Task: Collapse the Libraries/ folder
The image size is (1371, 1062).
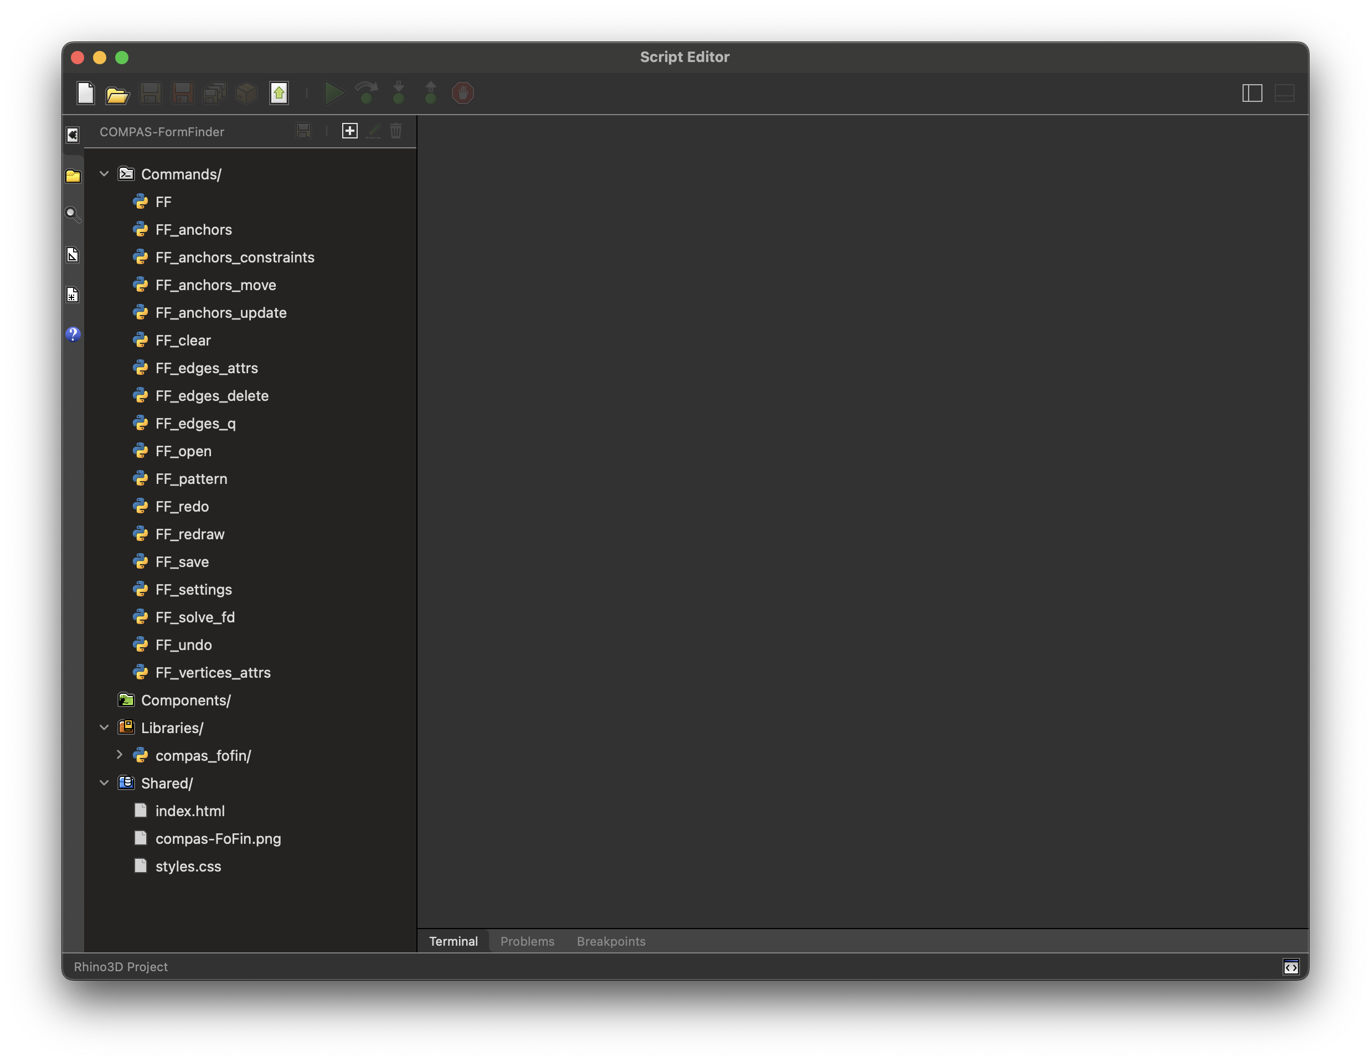Action: coord(104,728)
